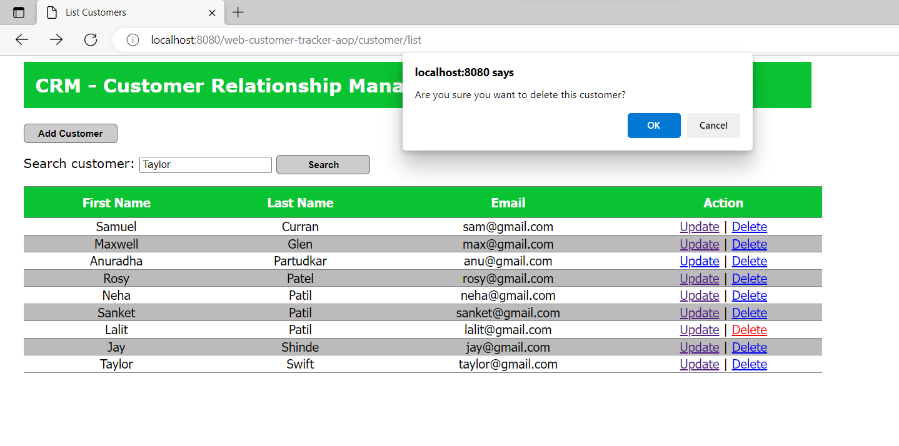Screen dimensions: 899x446
Task: Update the Lalit Patil customer
Action: [x=700, y=330]
